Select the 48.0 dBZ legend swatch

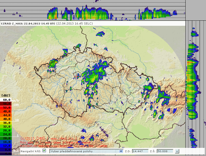click(6, 111)
